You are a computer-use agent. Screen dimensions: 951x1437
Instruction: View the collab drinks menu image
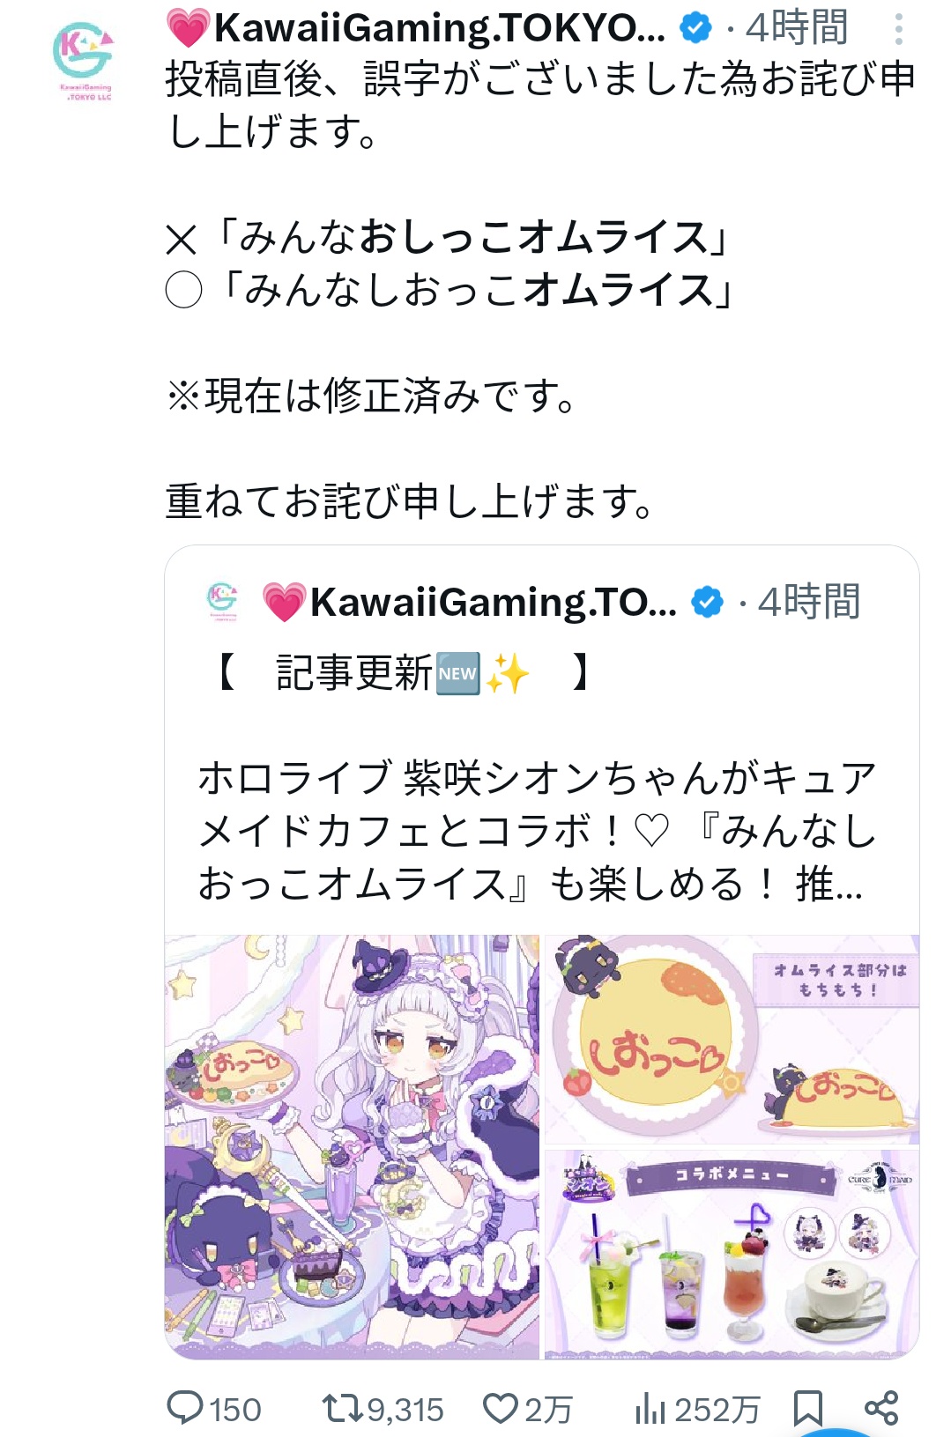(732, 1255)
